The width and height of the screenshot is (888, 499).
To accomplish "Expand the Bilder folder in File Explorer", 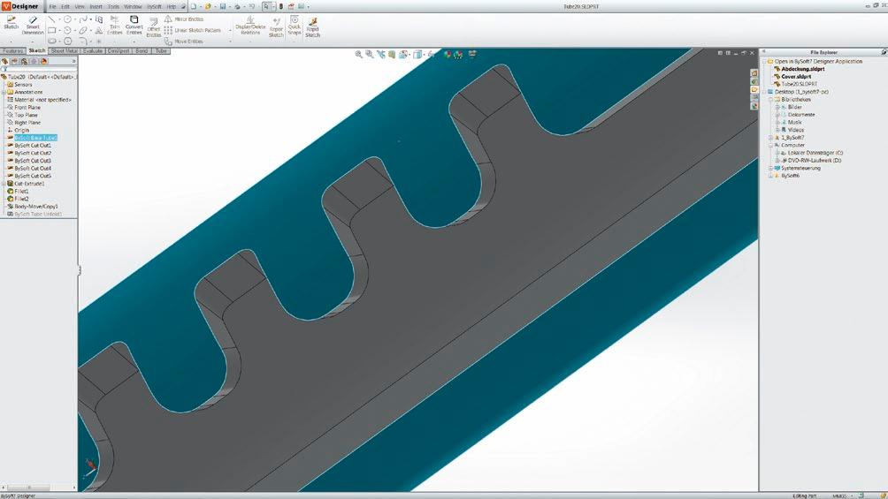I will (777, 107).
